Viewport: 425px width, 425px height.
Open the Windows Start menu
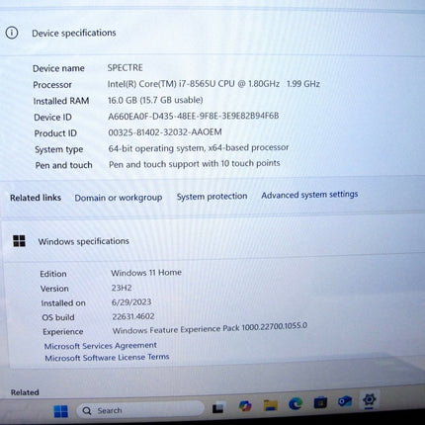point(60,411)
